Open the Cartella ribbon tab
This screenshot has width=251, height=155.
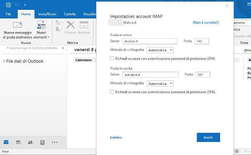(70, 14)
